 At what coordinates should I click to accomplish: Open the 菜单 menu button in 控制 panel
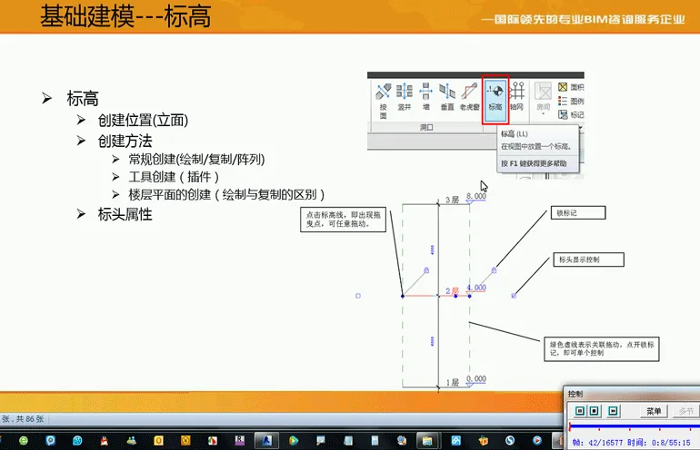pos(654,411)
